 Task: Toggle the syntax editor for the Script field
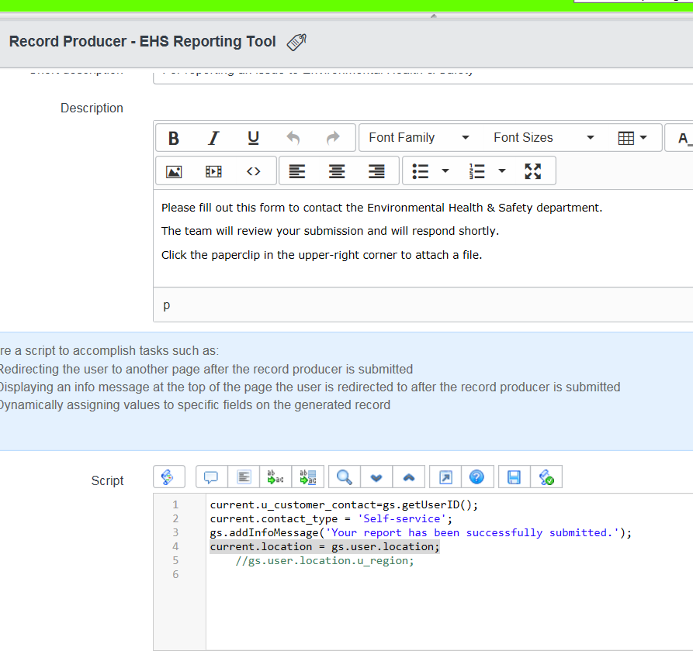pyautogui.click(x=168, y=477)
